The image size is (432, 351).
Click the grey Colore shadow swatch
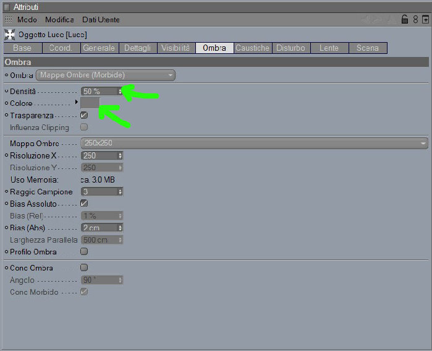(90, 103)
